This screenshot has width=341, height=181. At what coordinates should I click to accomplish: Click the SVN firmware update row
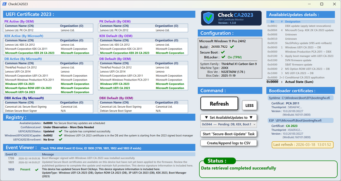point(300,60)
